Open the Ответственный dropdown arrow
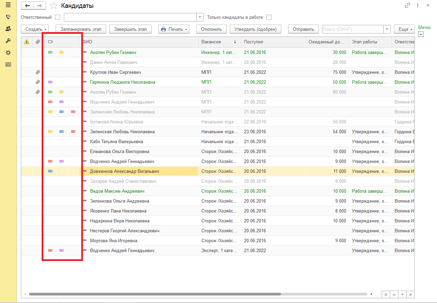Screen dimensions: 437x303 coord(200,17)
